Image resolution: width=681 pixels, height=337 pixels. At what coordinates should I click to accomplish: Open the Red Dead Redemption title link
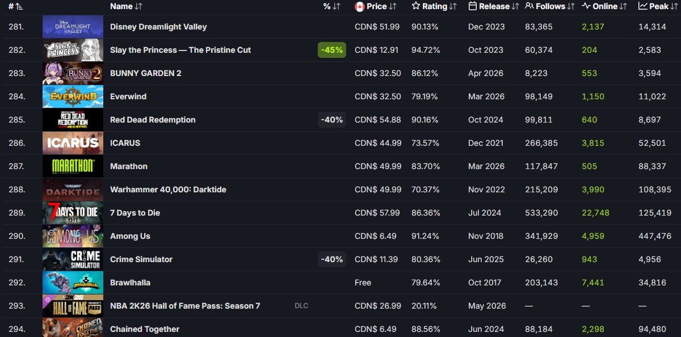pos(153,120)
